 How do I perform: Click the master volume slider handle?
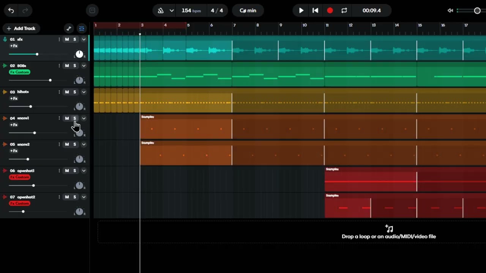coord(477,11)
